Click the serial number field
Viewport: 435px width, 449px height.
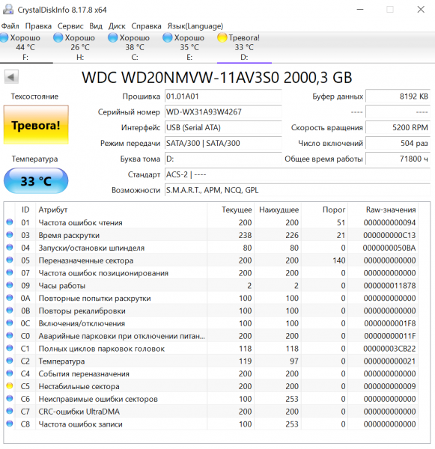pyautogui.click(x=223, y=112)
